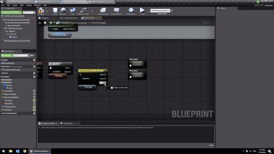Select the First Person Camera variable node

[x=60, y=35]
